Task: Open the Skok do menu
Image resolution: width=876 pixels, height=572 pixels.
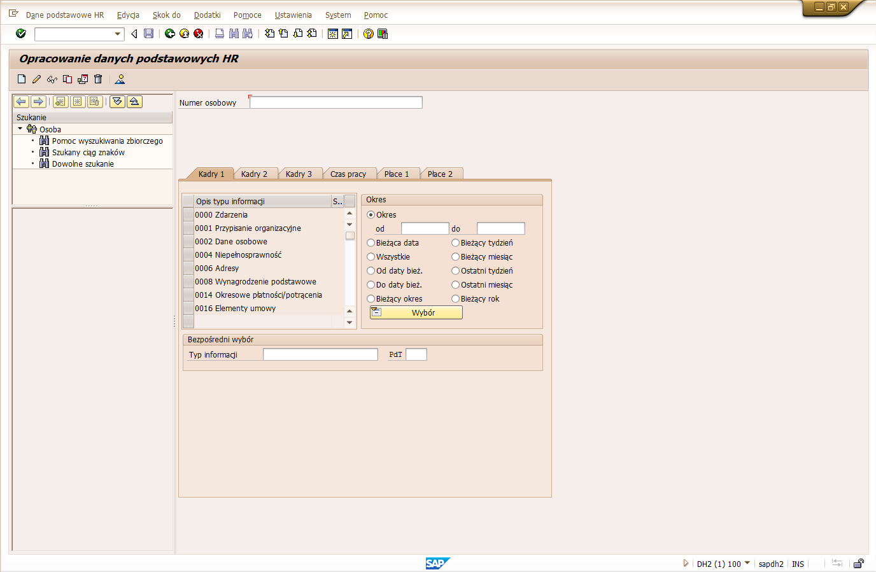Action: point(167,15)
